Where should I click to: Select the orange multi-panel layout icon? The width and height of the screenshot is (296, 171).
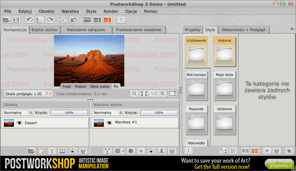click(x=107, y=20)
